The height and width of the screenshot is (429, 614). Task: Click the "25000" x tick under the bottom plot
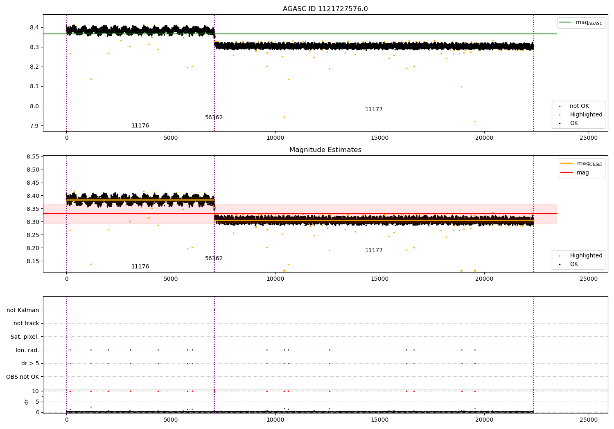[589, 420]
